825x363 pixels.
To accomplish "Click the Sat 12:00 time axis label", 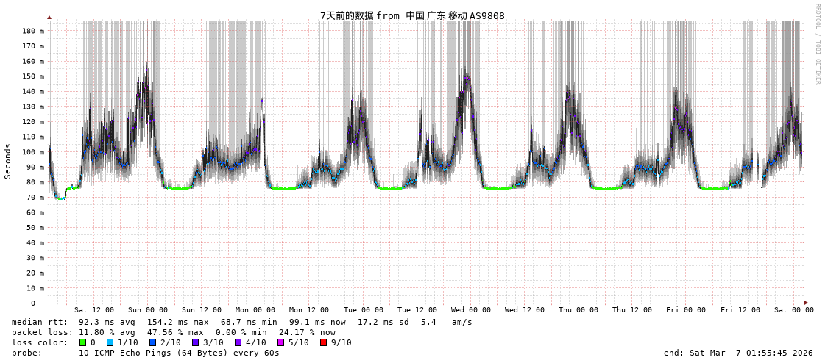I will (x=94, y=310).
